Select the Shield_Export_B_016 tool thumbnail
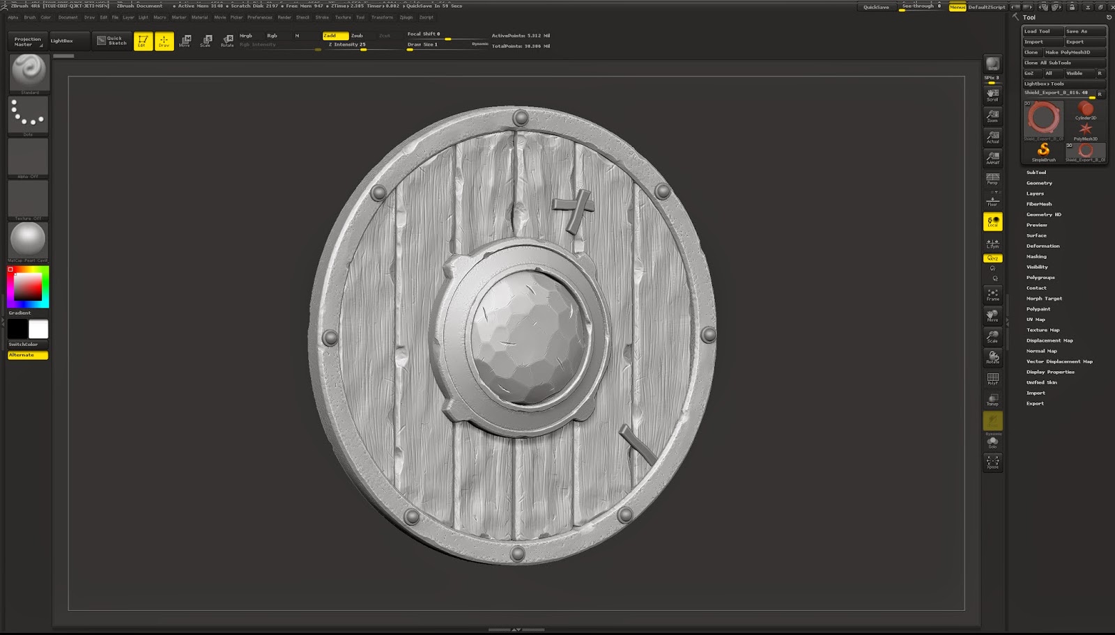 1043,120
